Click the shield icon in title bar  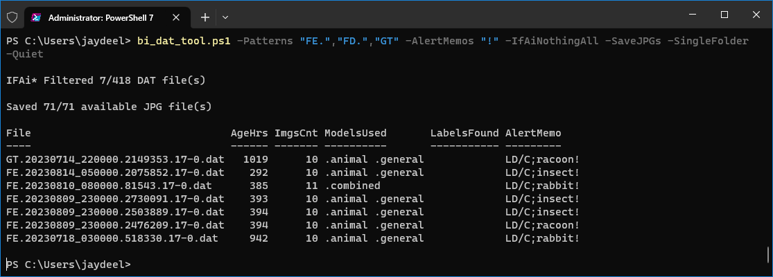point(12,17)
